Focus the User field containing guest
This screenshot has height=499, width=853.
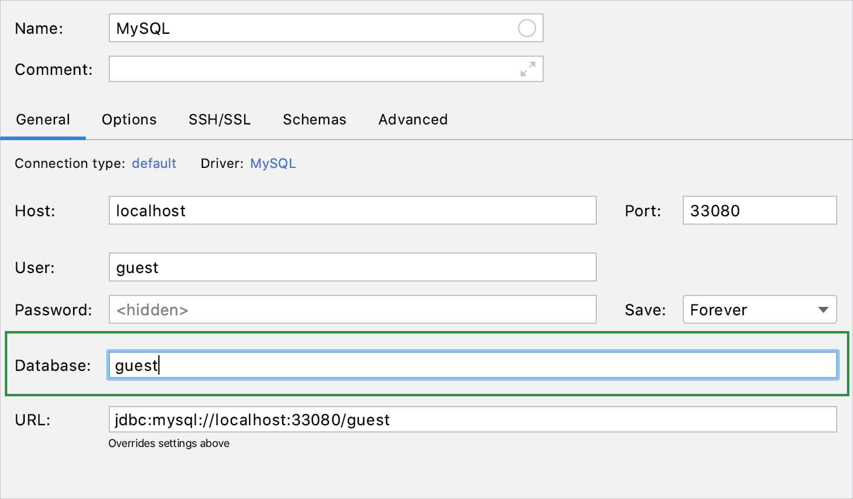tap(352, 267)
